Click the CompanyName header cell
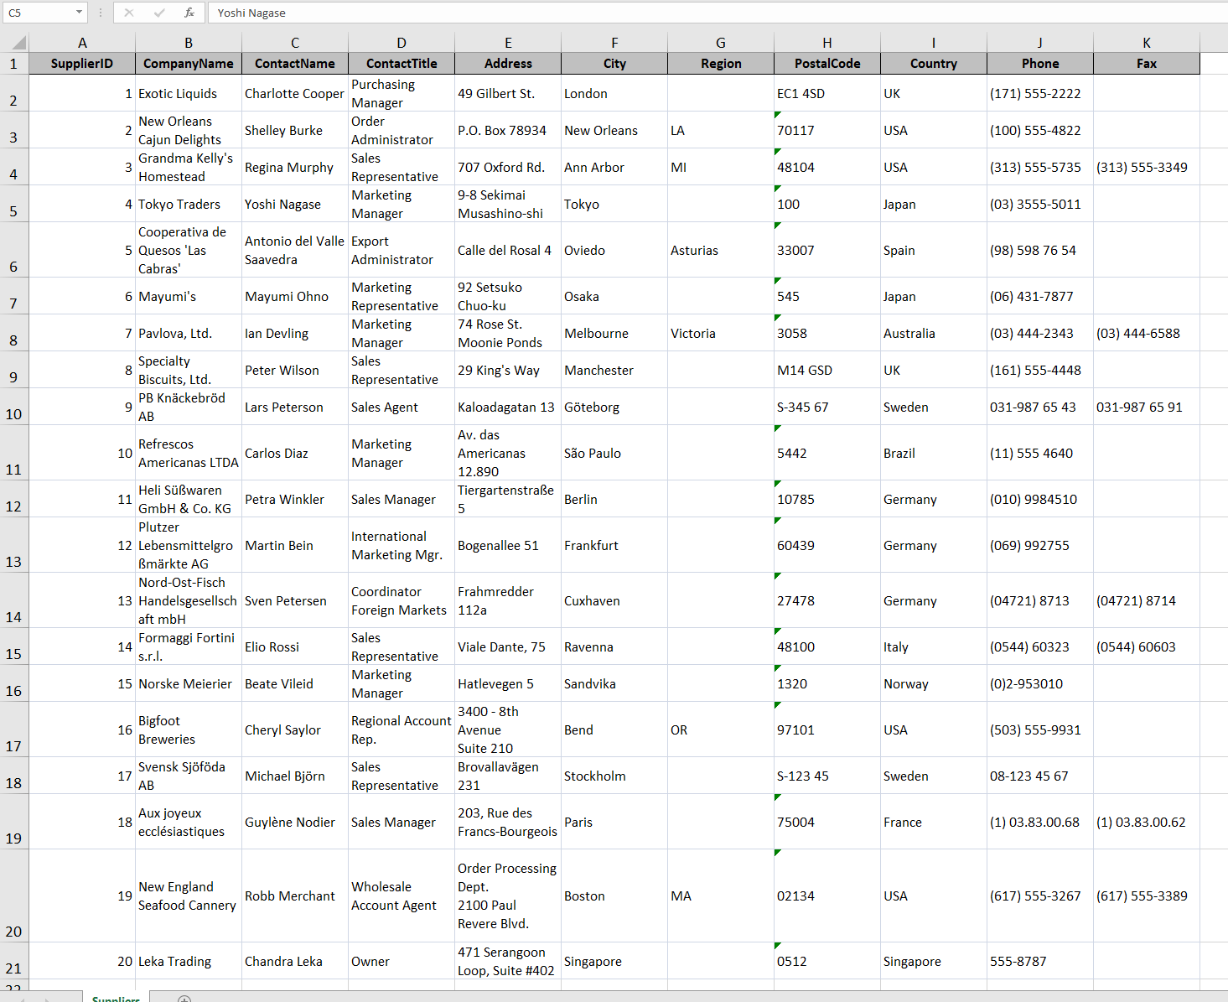 coord(189,64)
